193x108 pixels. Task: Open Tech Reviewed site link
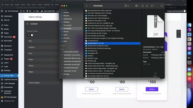pos(12,11)
